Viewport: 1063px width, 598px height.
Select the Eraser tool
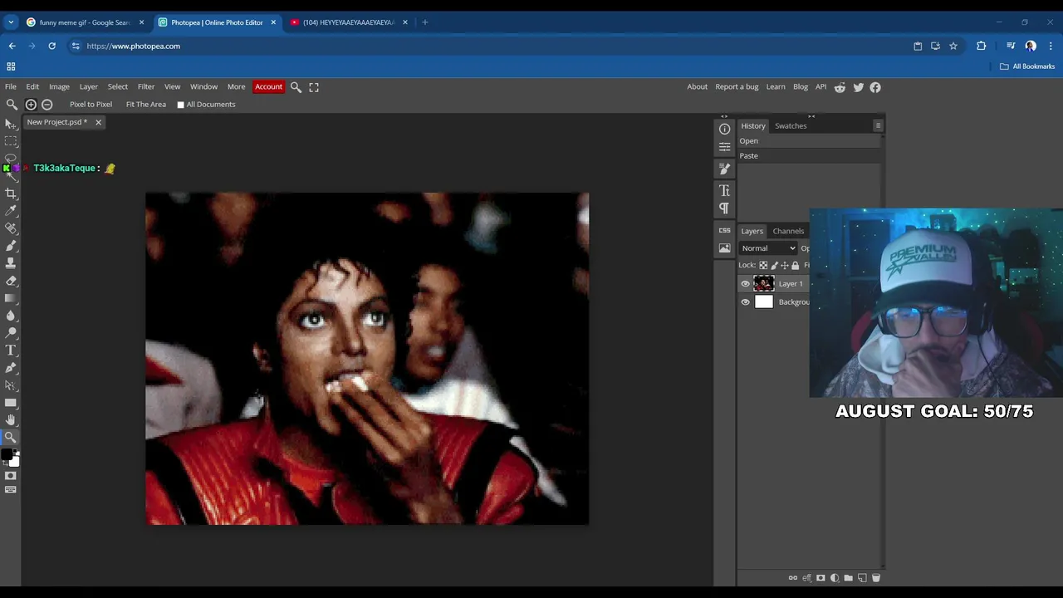tap(10, 281)
